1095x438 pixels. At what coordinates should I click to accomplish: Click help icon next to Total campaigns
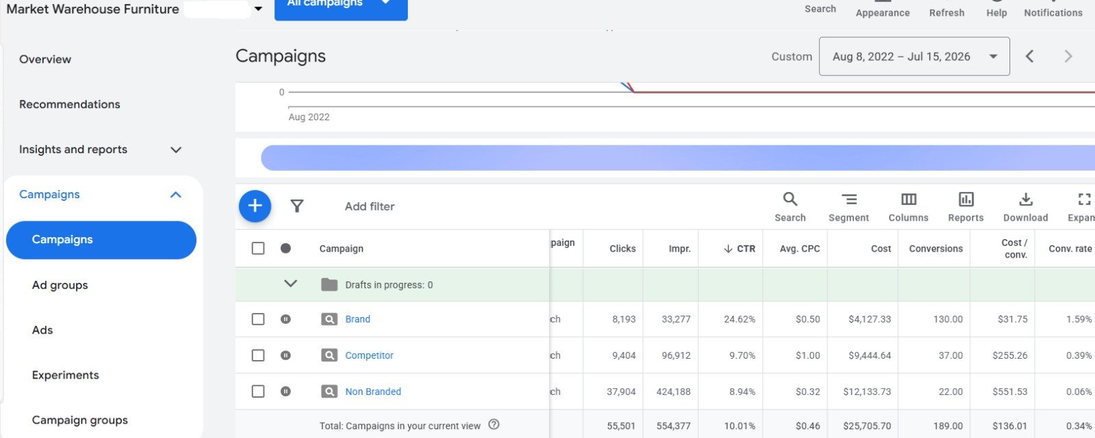tap(494, 425)
